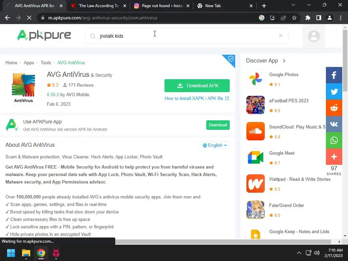
Task: Click the search magnifier icon
Action: pyautogui.click(x=92, y=36)
